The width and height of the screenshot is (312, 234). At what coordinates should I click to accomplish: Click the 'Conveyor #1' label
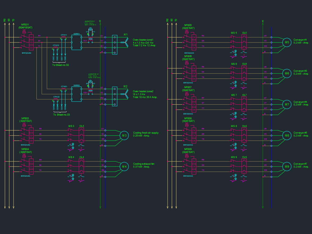pos(300,40)
